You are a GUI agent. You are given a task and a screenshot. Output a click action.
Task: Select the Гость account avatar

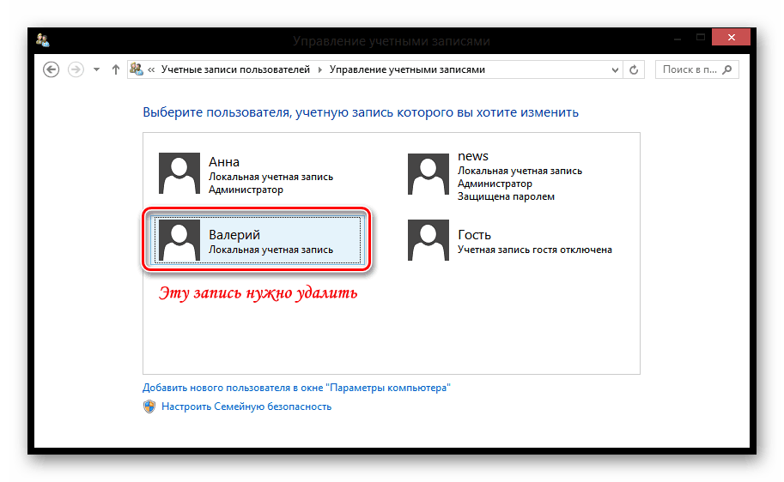(x=428, y=240)
